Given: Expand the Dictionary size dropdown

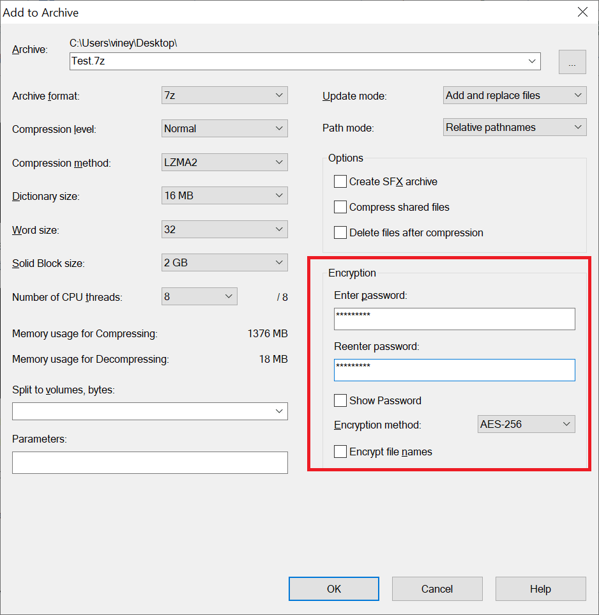Looking at the screenshot, I should coord(224,195).
